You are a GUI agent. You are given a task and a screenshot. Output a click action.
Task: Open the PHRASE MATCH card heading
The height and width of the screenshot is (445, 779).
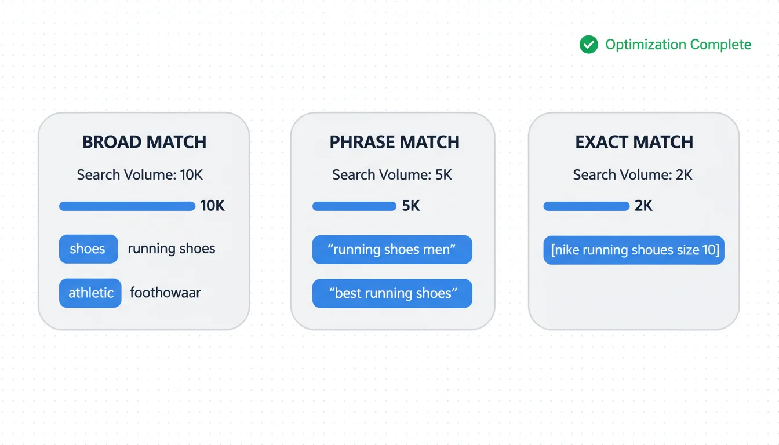click(394, 142)
